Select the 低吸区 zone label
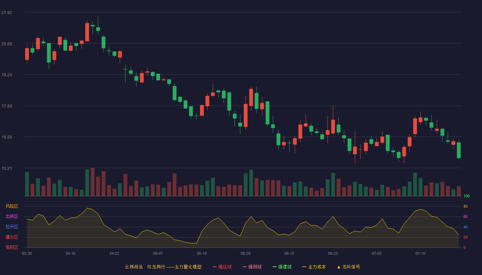The width and height of the screenshot is (482, 275). [12, 247]
